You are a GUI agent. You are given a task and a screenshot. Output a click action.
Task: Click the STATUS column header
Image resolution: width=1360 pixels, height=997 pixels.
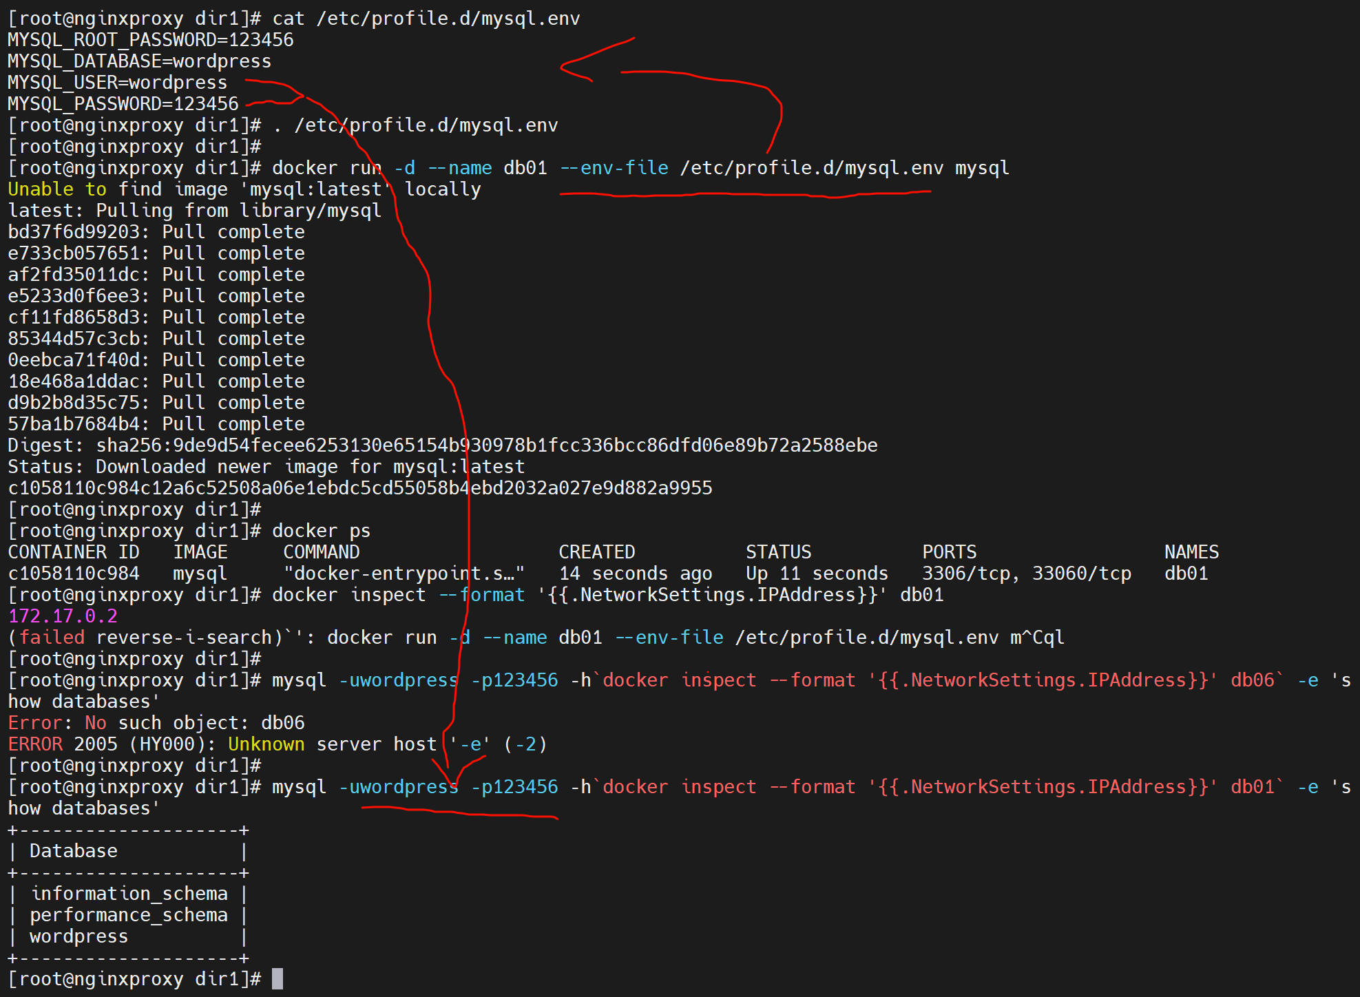point(778,552)
